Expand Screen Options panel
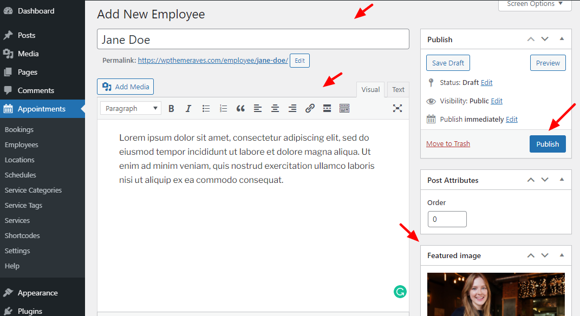 (535, 4)
